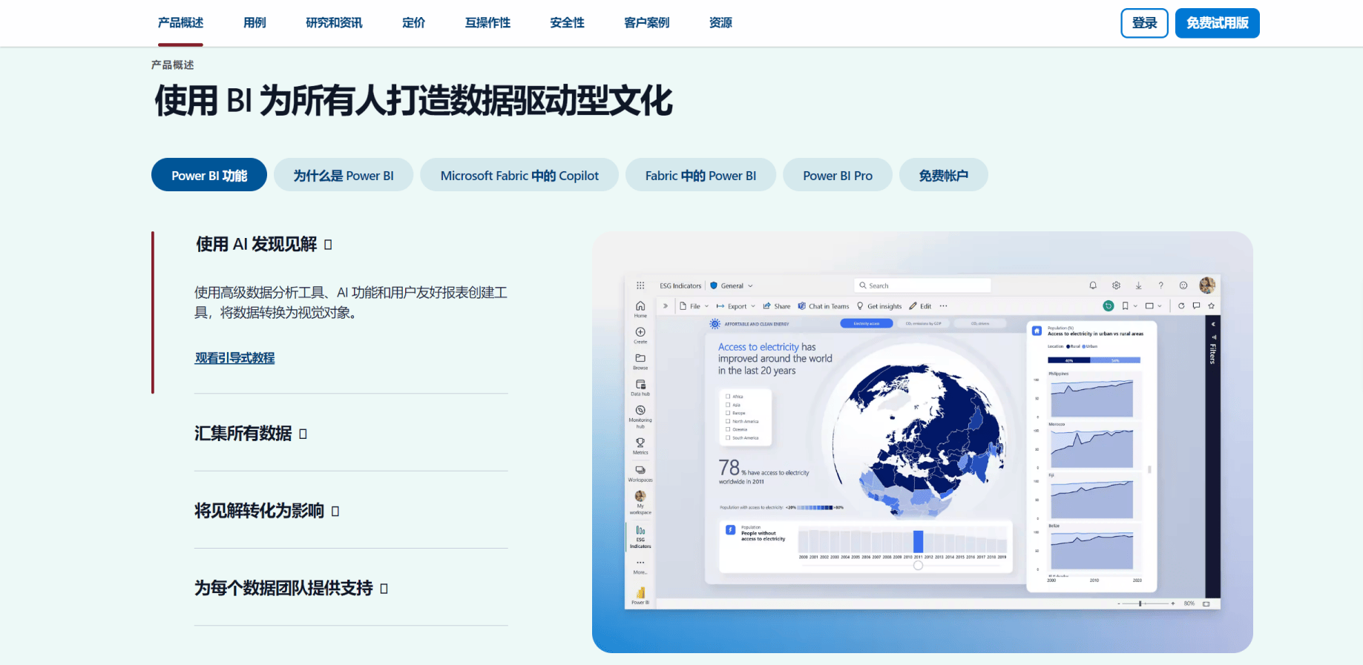Open the settings gear icon
Image resolution: width=1363 pixels, height=665 pixels.
point(1116,285)
